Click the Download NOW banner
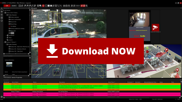The width and height of the screenshot is (182, 102). tap(91, 51)
